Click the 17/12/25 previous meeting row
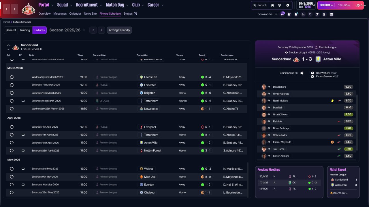This screenshot has width=369, height=207. 289,183
